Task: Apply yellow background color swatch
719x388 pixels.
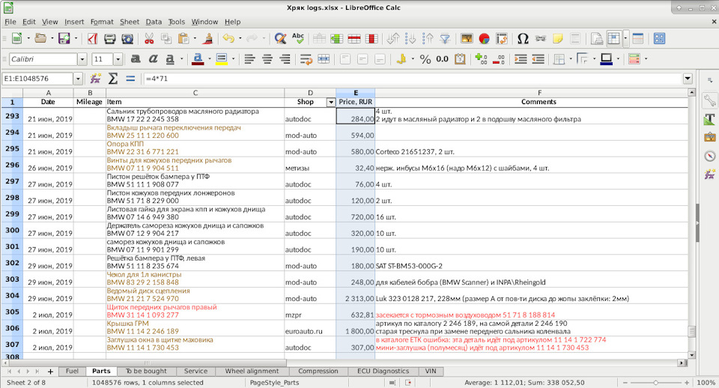Action: [x=222, y=59]
